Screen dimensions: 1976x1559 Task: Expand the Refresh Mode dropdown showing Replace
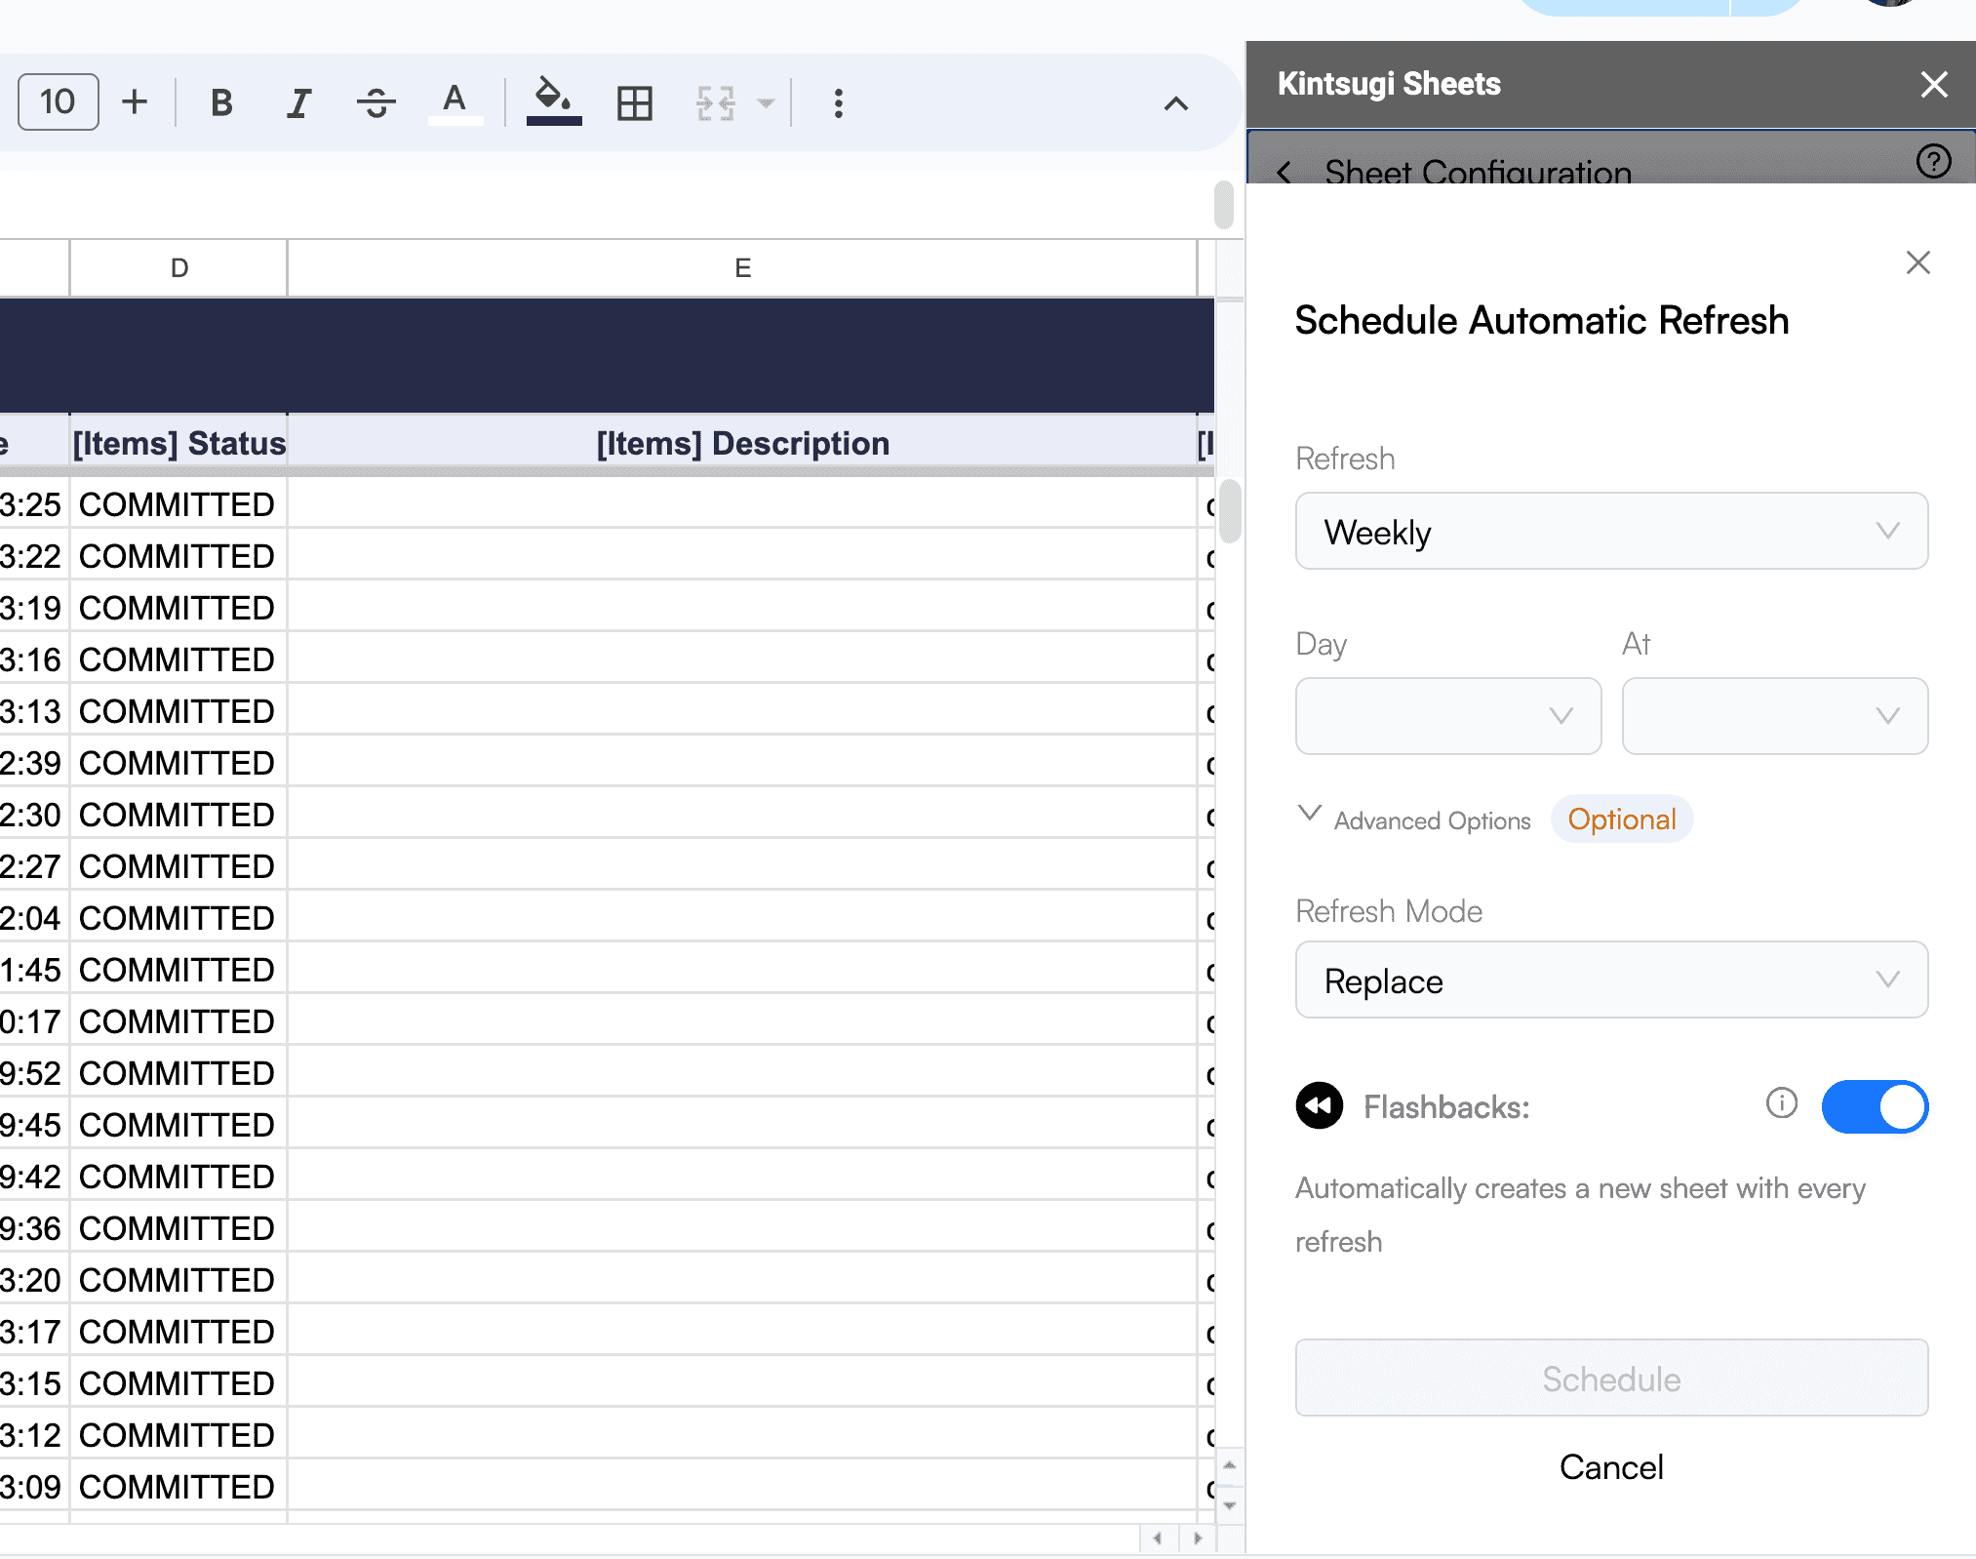click(1610, 979)
